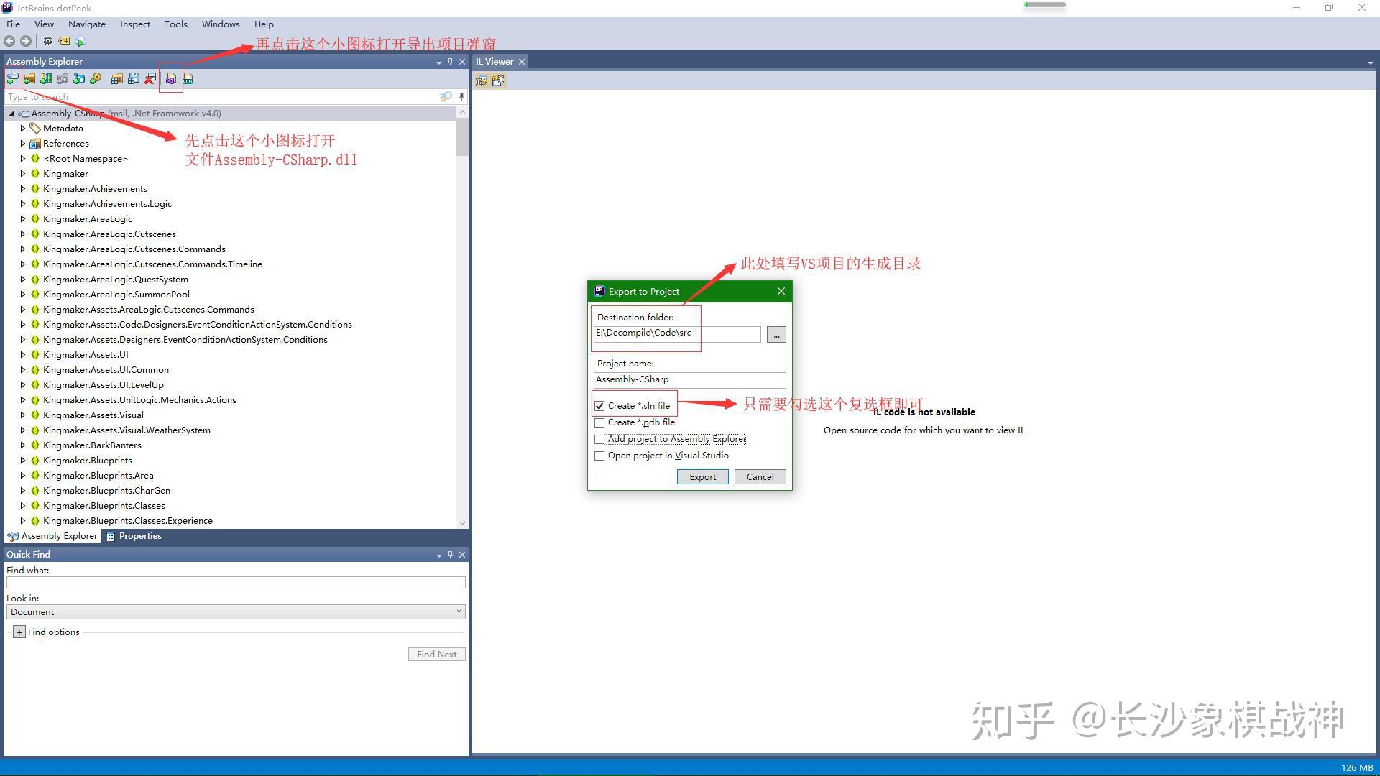Click the gear-with-plus icon in Assembly Explorer toolbar
This screenshot has width=1380, height=776.
click(96, 79)
